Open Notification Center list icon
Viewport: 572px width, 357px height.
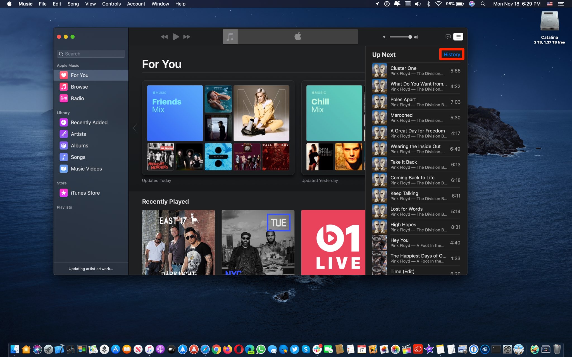point(561,4)
